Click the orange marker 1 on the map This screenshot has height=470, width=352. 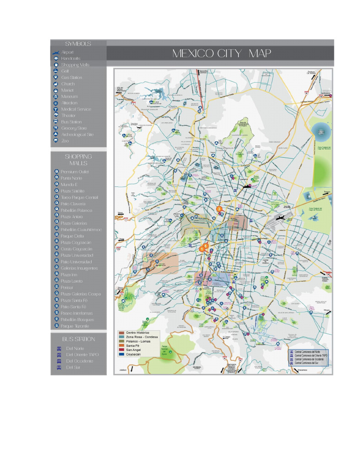(x=202, y=249)
